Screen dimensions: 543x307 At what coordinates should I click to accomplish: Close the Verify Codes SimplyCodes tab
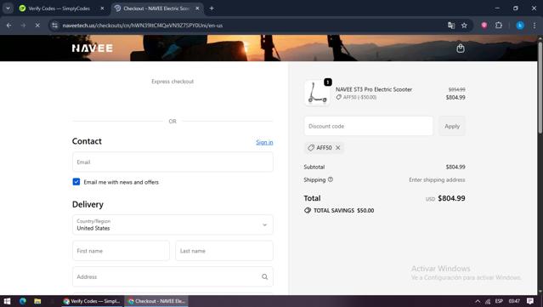click(x=102, y=9)
